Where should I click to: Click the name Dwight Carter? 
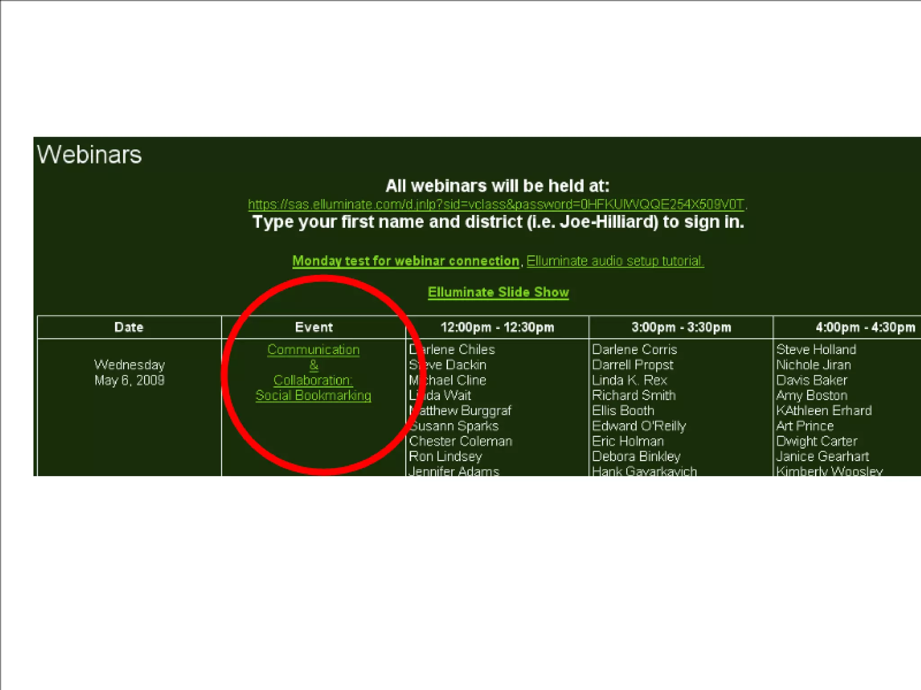(x=817, y=441)
